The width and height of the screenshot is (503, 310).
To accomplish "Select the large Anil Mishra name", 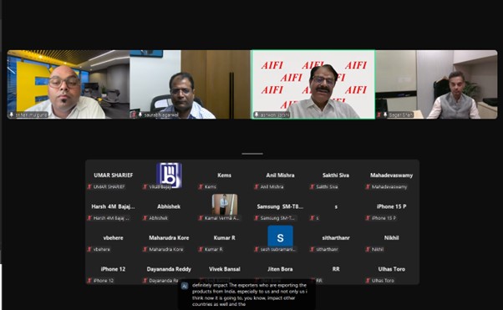I will (280, 175).
